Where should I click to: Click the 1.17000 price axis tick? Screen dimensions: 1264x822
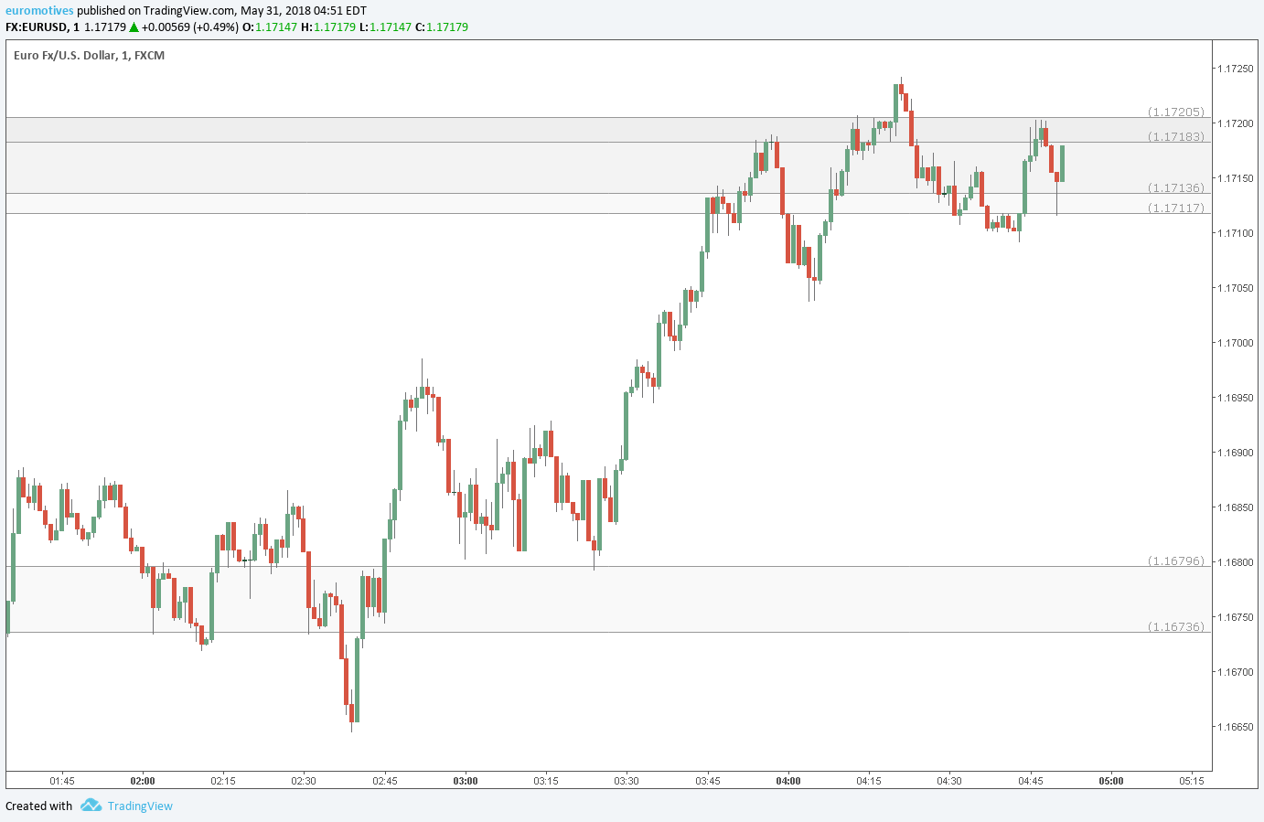pos(1235,343)
